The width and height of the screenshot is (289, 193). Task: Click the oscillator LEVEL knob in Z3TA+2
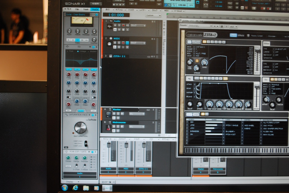204,63
